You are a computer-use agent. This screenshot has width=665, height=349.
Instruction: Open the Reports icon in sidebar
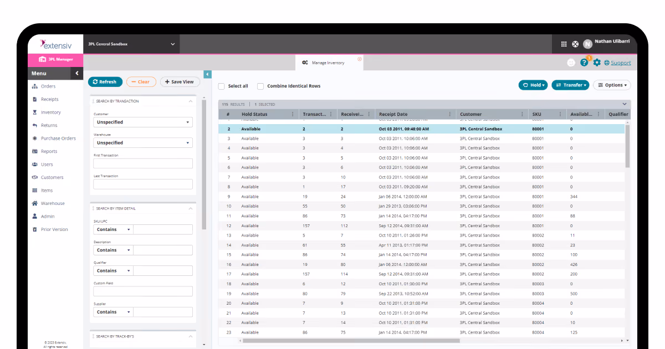[x=35, y=151]
